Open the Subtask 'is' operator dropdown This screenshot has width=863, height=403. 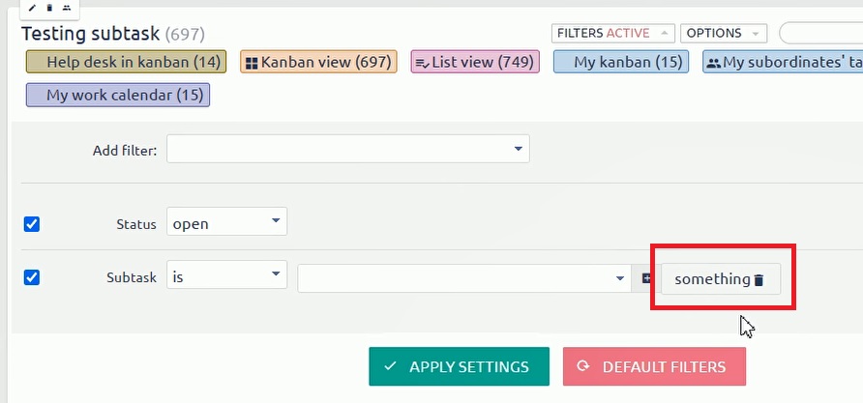(227, 276)
